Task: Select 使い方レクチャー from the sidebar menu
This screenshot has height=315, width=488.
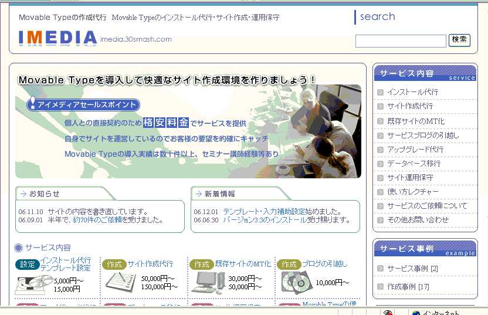Action: click(x=412, y=192)
